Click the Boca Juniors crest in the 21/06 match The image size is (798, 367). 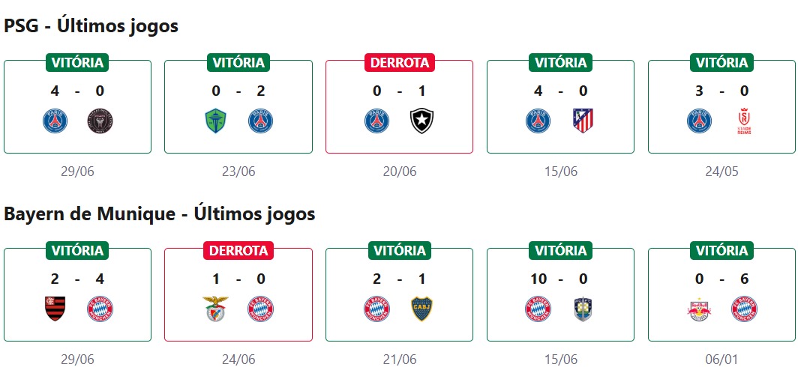click(x=422, y=309)
